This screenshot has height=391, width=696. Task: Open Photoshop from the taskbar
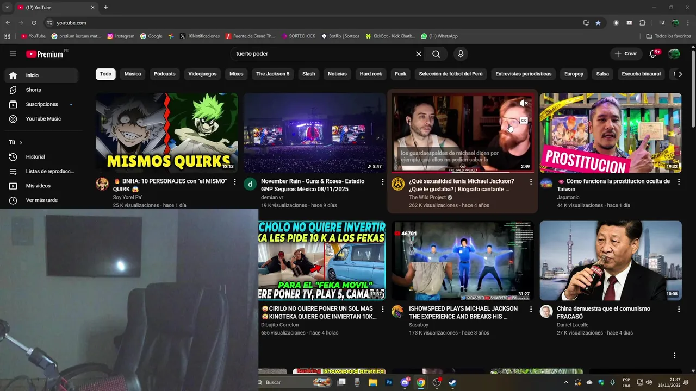pyautogui.click(x=389, y=382)
